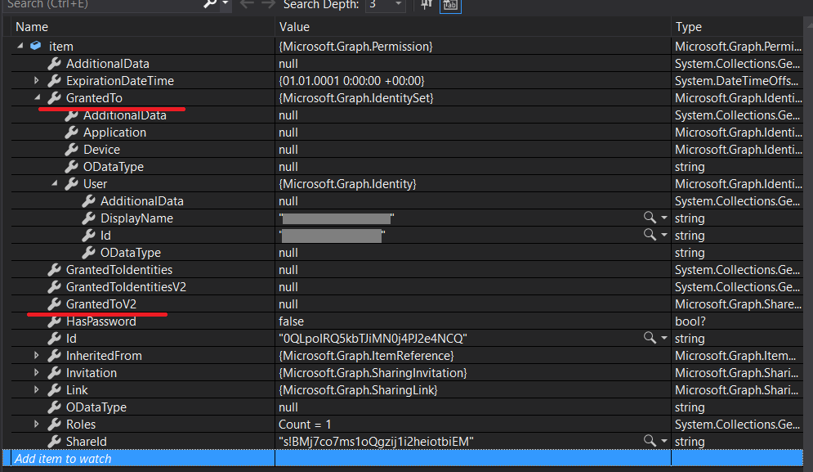The height and width of the screenshot is (472, 813).
Task: Toggle the 'ab' text icon in toolbar
Action: tap(450, 5)
